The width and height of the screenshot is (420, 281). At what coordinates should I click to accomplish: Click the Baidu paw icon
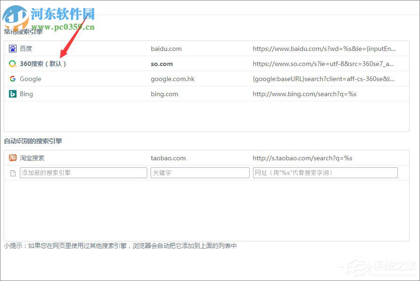coord(13,49)
